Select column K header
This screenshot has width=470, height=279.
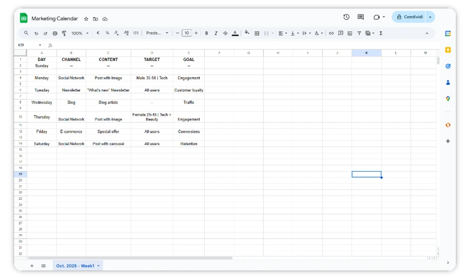tap(366, 53)
